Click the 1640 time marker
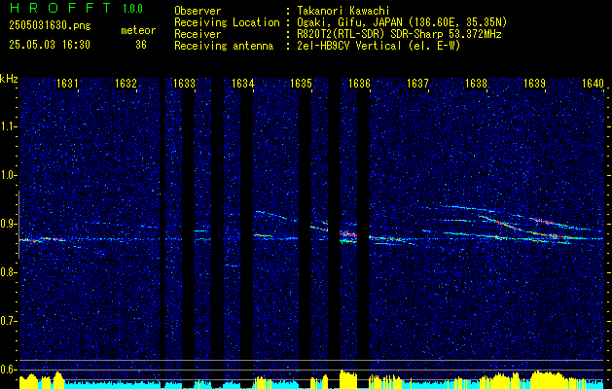 593,84
